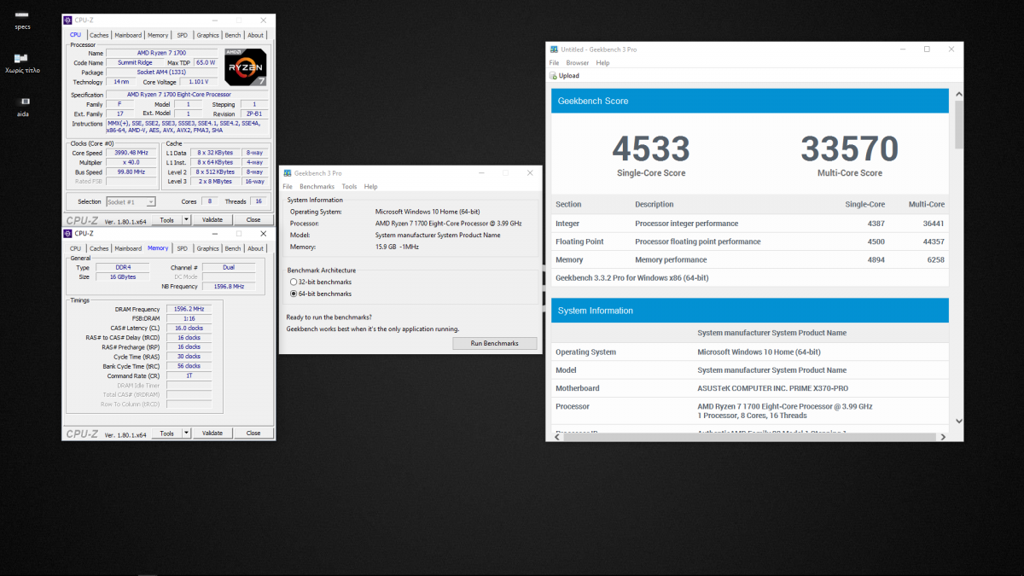The height and width of the screenshot is (576, 1024).
Task: Open About tab in the top CPU-Z window
Action: 256,35
